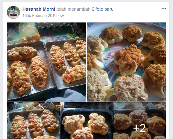
Task: Open the middle black tray buns thumbnail
Action: pyautogui.click(x=86, y=121)
